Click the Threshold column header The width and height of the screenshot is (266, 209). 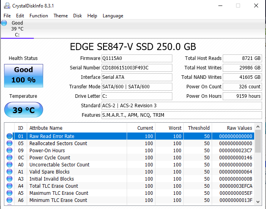pyautogui.click(x=198, y=128)
